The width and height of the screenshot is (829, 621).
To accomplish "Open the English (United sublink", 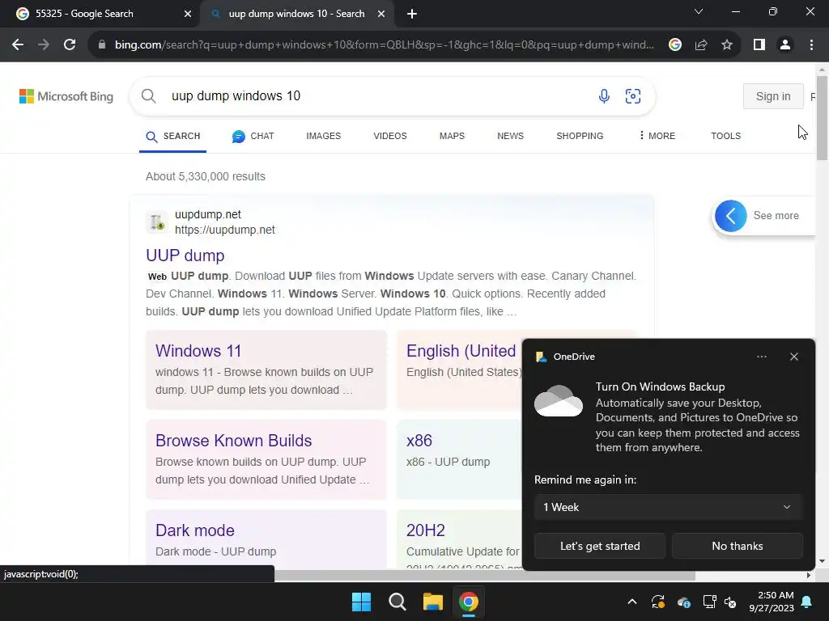I will tap(461, 351).
